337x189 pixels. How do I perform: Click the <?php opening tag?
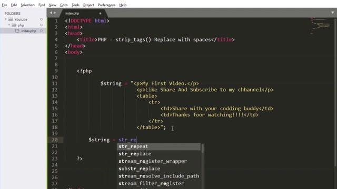(x=84, y=71)
